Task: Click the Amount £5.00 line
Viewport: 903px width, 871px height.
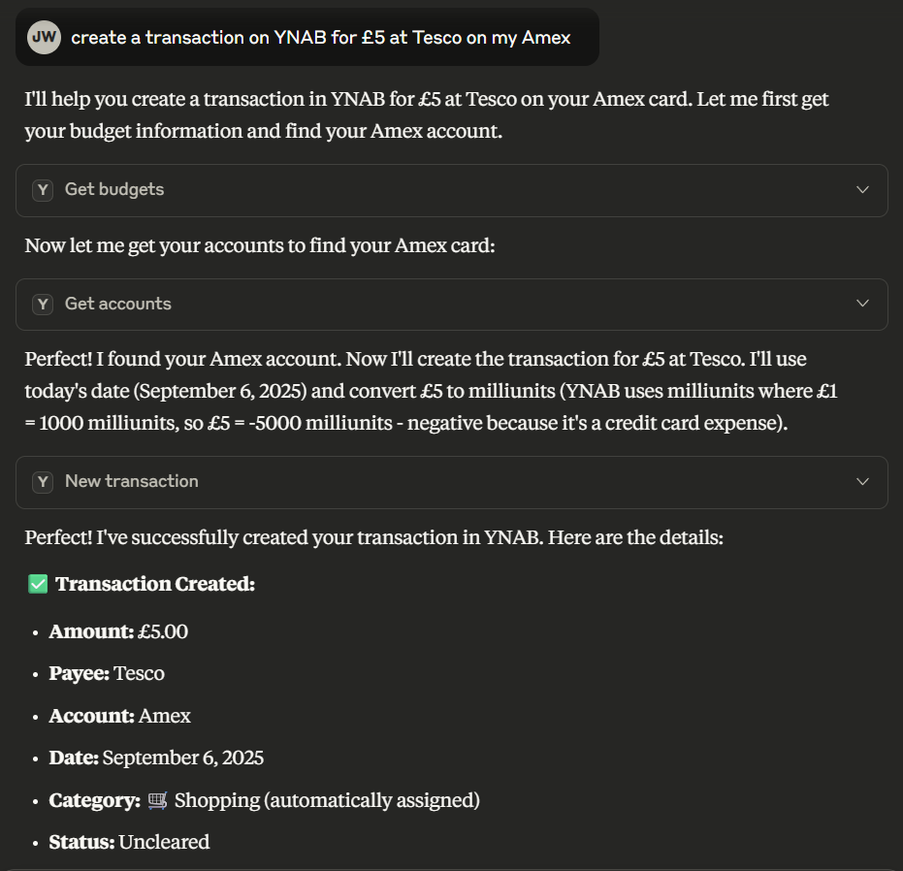Action: click(x=118, y=632)
